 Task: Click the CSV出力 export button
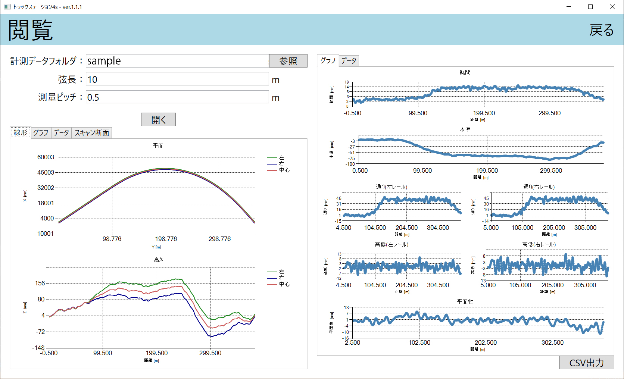click(586, 363)
